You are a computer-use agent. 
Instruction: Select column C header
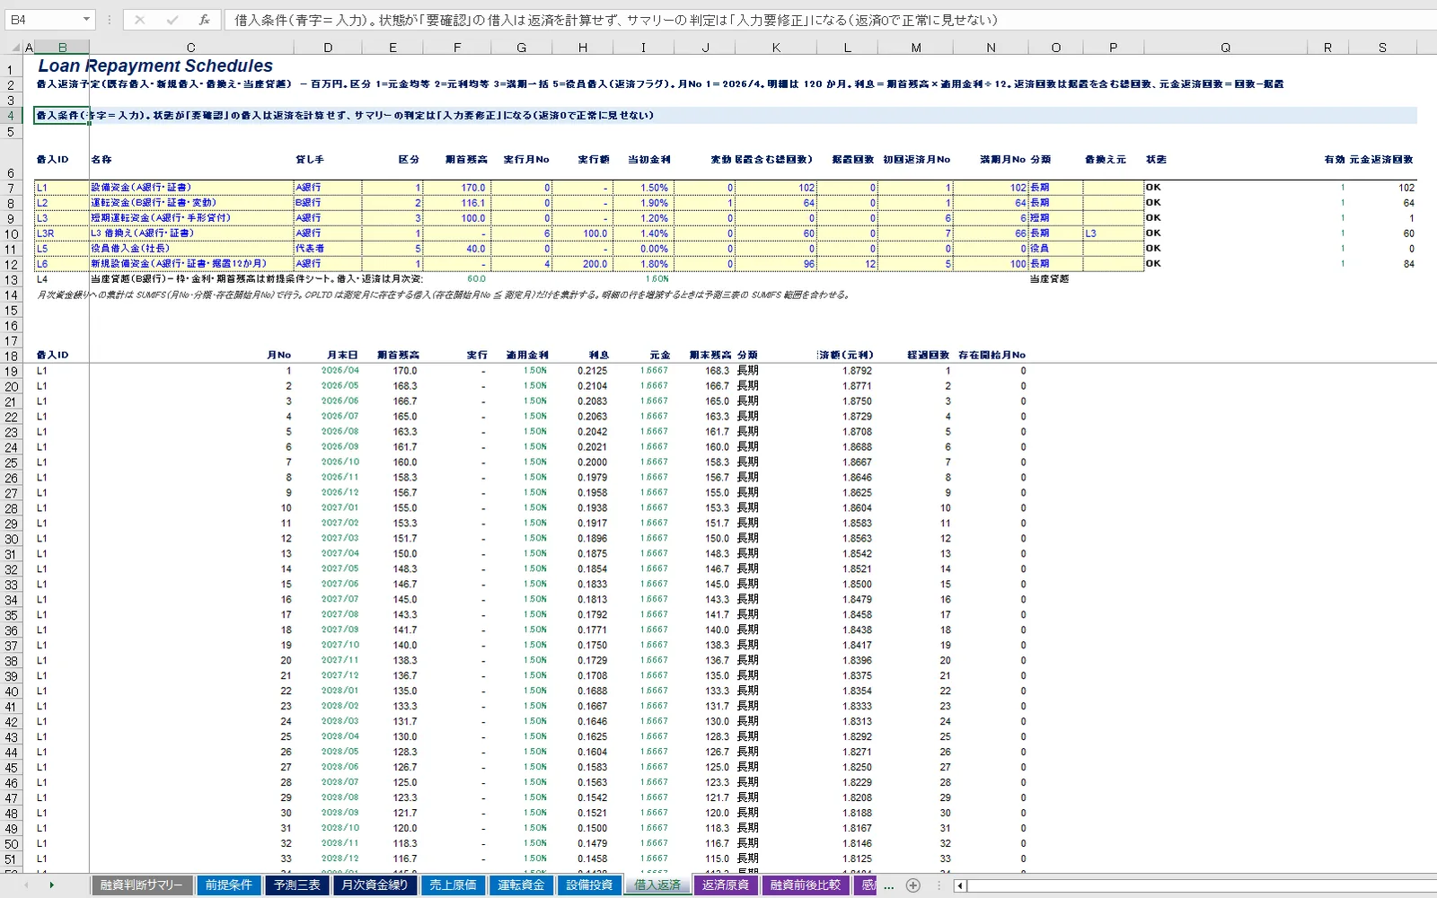point(191,48)
